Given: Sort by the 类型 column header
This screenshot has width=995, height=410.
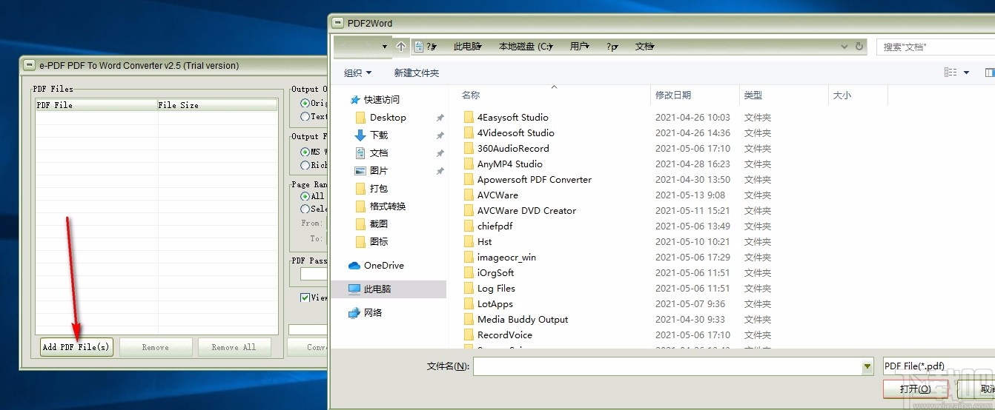Looking at the screenshot, I should tap(753, 95).
